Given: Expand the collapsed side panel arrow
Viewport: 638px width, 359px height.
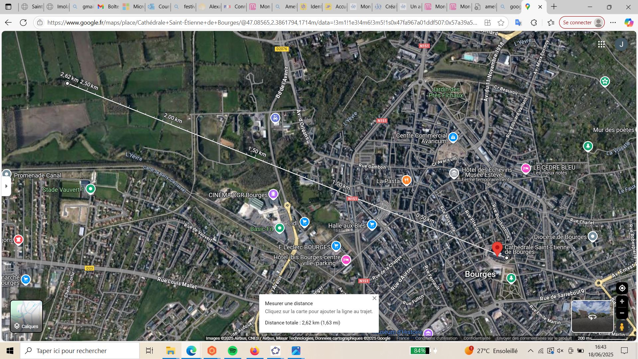Looking at the screenshot, I should pyautogui.click(x=6, y=186).
